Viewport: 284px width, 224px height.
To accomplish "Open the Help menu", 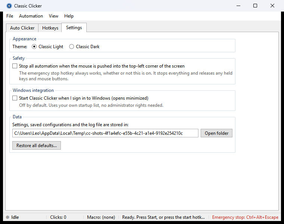I will pyautogui.click(x=69, y=16).
